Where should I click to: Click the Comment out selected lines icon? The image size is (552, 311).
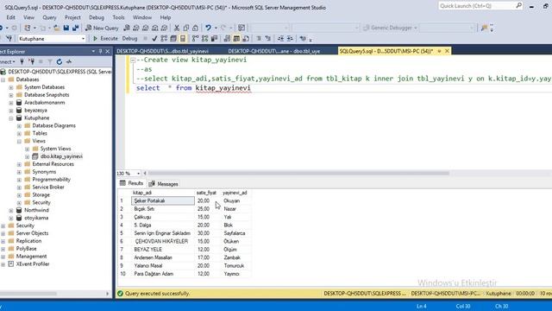[x=259, y=38]
